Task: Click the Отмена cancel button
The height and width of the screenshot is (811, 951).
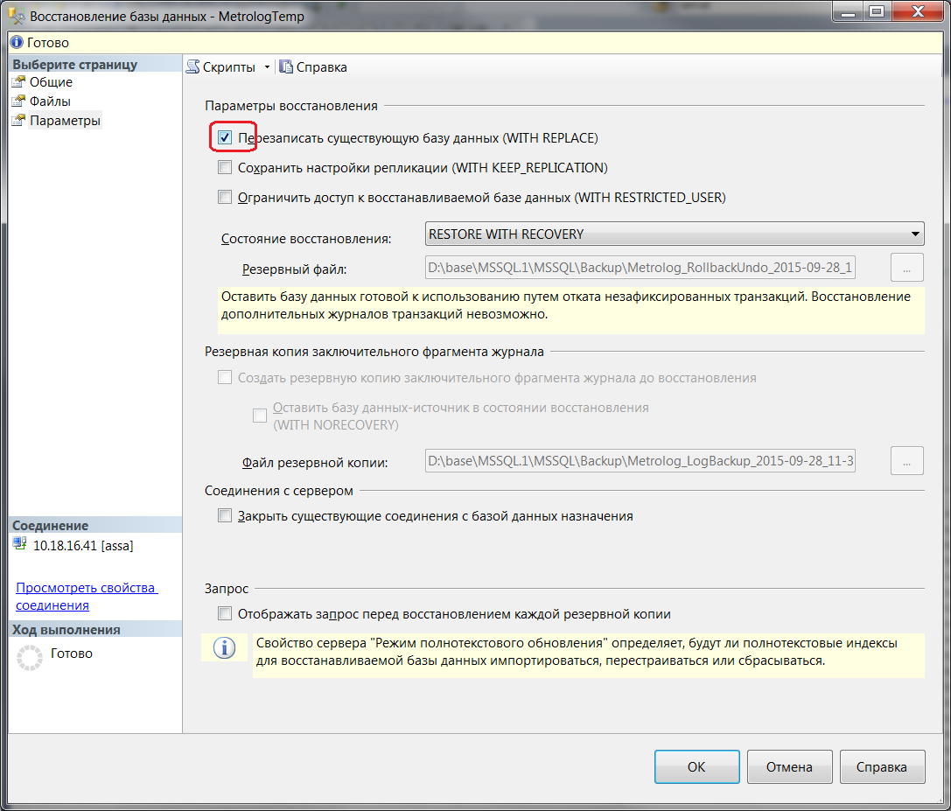Action: (x=788, y=767)
